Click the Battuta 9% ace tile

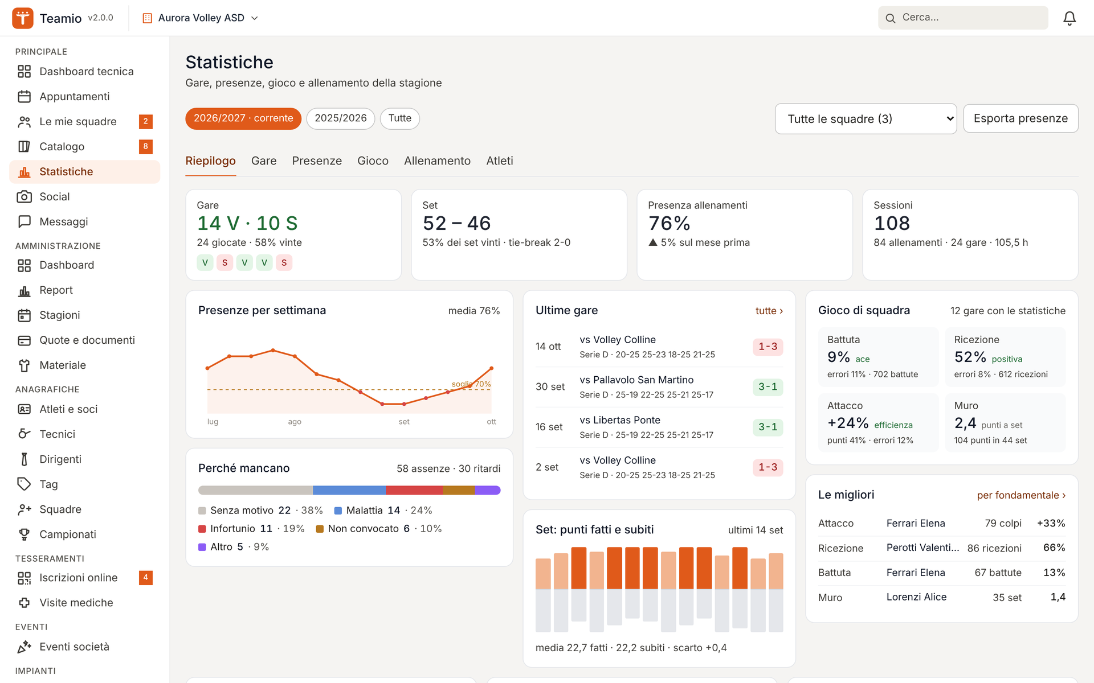878,357
